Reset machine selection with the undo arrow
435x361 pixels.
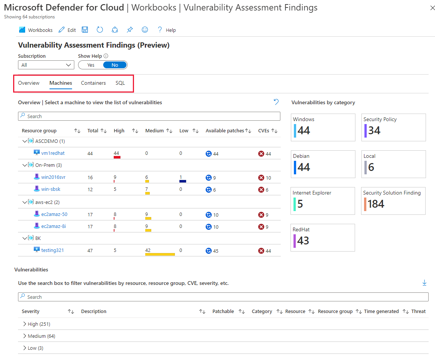pyautogui.click(x=276, y=102)
